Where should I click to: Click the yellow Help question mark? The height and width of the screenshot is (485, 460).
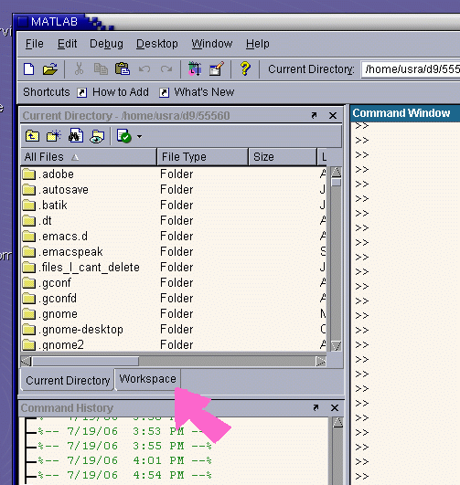point(245,69)
